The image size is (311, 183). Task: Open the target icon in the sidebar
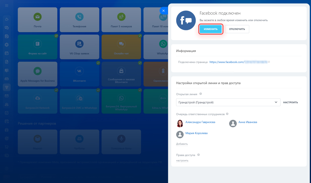(x=7, y=138)
